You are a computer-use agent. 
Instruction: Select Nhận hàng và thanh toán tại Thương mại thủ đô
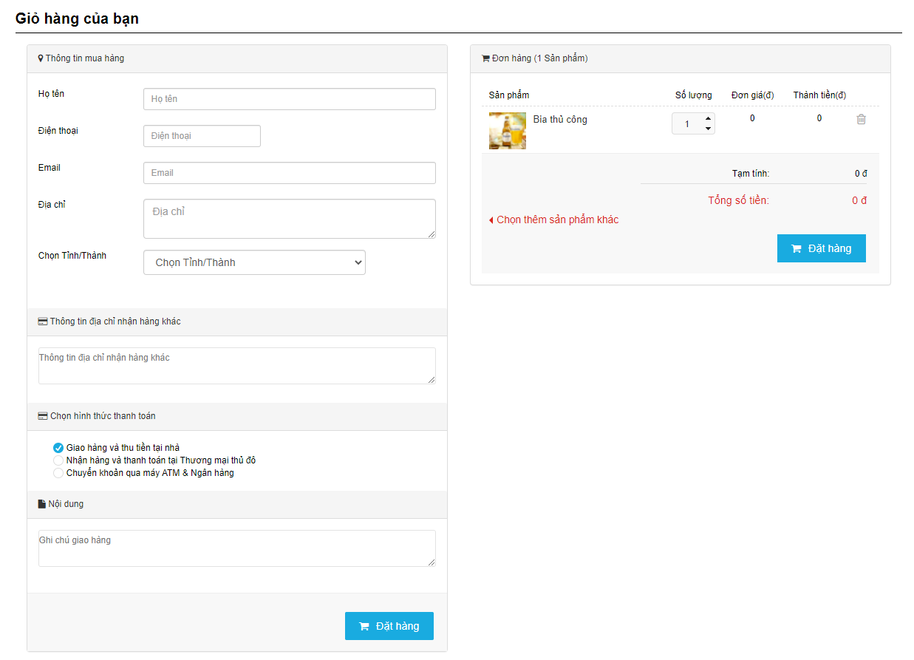pyautogui.click(x=58, y=460)
